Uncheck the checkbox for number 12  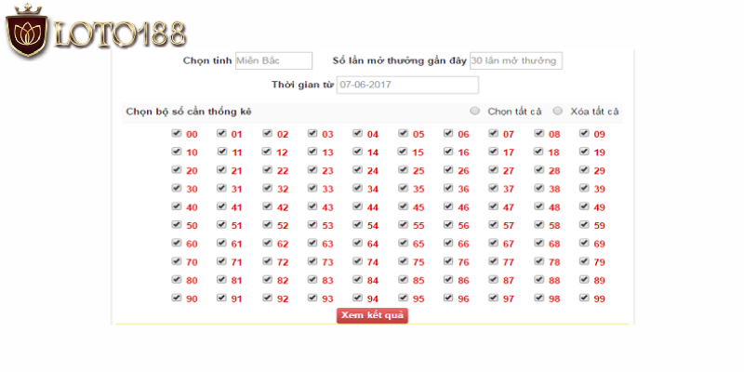[267, 152]
